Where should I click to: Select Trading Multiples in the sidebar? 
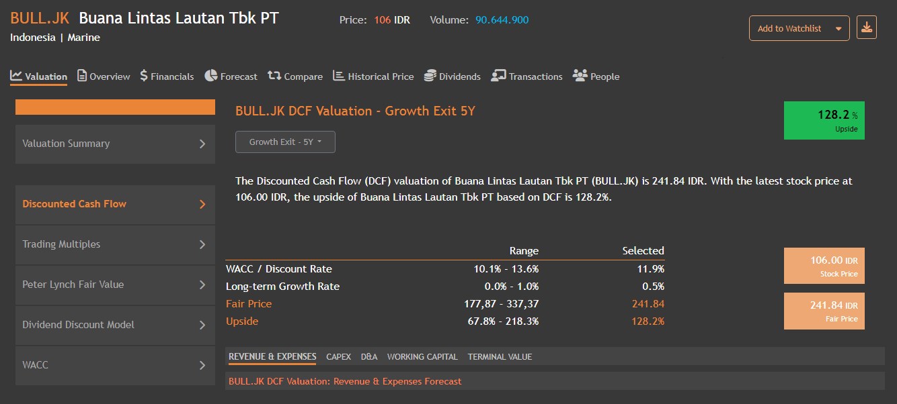[114, 244]
